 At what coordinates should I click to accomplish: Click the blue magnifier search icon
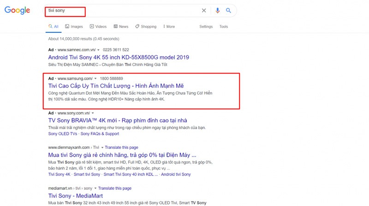click(228, 11)
